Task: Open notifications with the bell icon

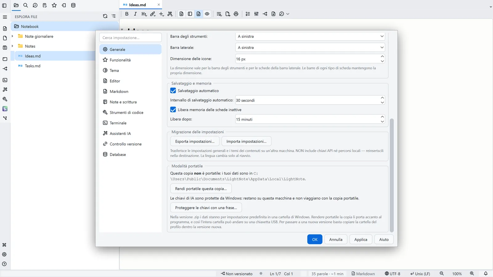Action: (x=486, y=274)
